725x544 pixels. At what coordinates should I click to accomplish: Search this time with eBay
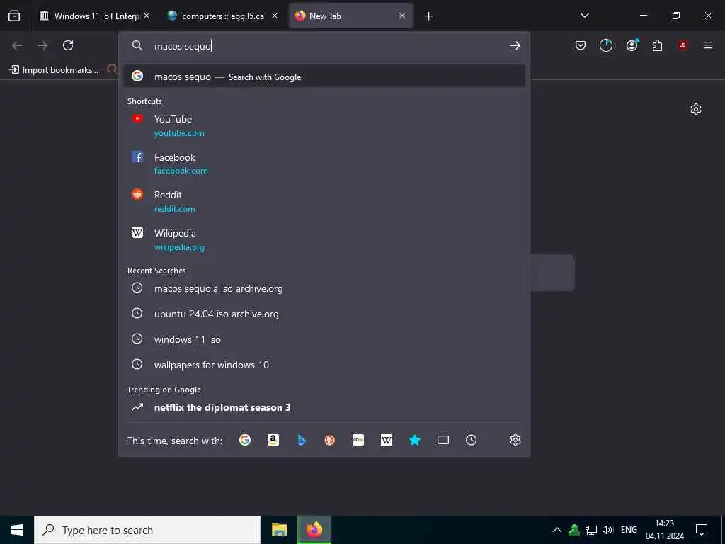pos(358,440)
